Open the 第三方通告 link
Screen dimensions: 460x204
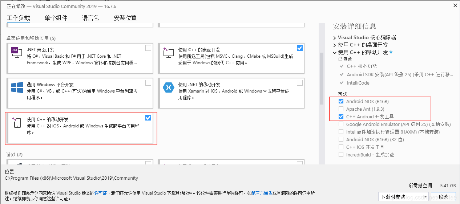pos(262,193)
